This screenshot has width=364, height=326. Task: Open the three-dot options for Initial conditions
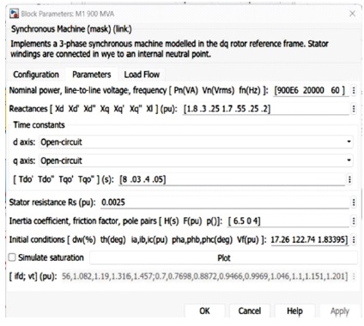pos(354,239)
